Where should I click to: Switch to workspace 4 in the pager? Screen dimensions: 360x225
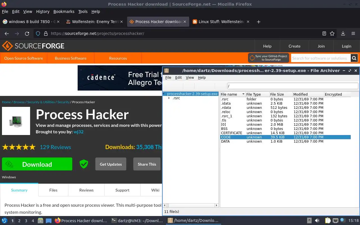pyautogui.click(x=33, y=221)
